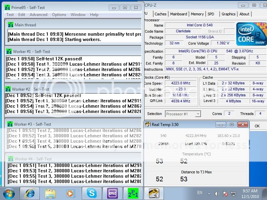Switch to the Mainboard tab in CPU-Z
Viewport: 267px width, 200px height.
pos(179,14)
